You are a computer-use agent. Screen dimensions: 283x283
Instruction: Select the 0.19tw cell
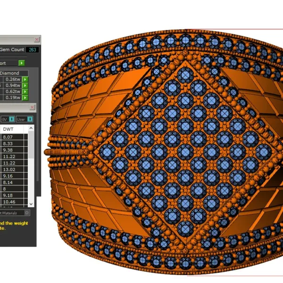(x=13, y=98)
